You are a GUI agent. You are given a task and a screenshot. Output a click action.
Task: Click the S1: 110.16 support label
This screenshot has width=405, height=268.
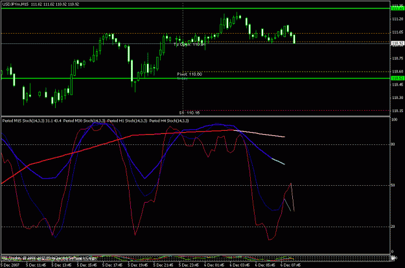click(x=189, y=113)
